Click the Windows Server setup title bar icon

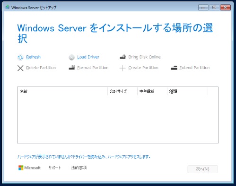tap(8, 7)
